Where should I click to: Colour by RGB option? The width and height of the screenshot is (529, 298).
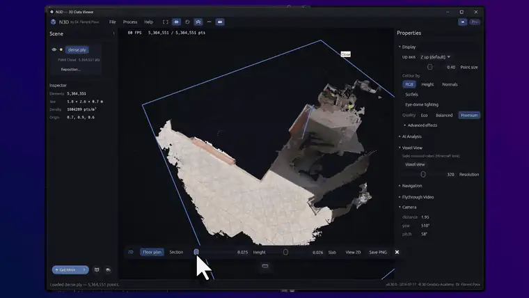409,84
